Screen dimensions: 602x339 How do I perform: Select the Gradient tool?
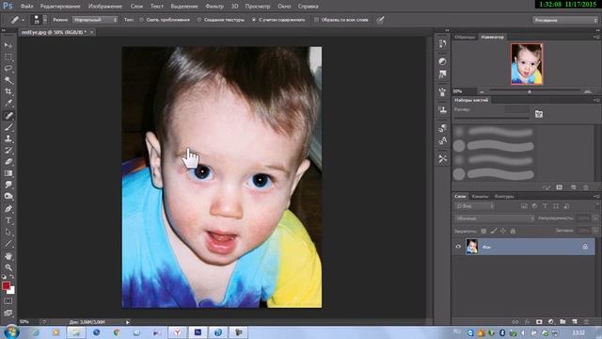tap(8, 173)
